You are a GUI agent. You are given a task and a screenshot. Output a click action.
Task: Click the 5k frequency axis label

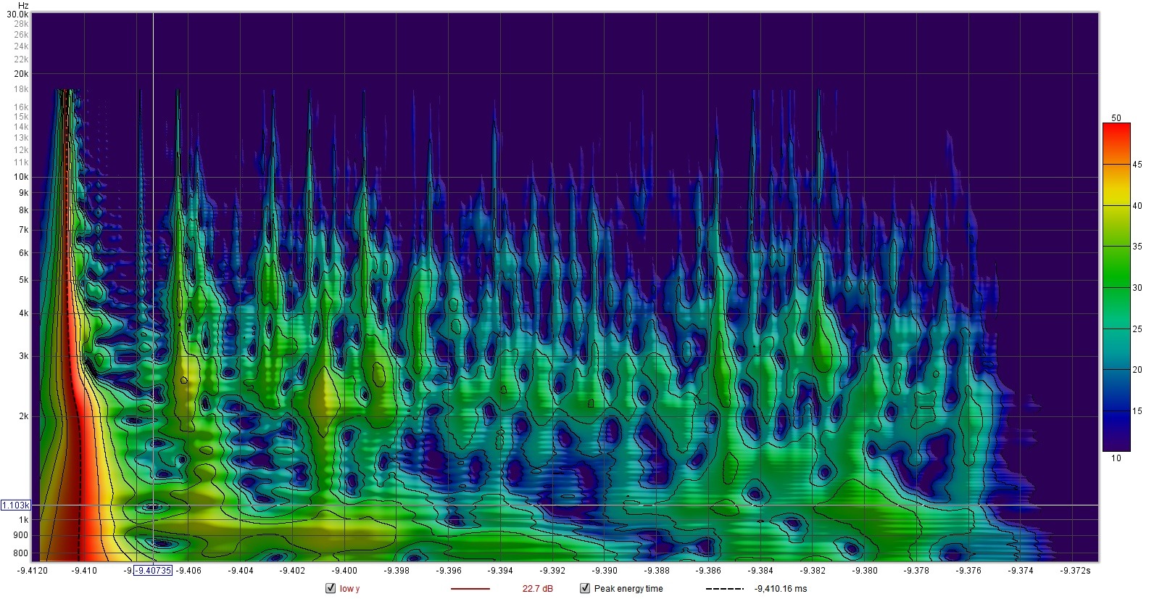pyautogui.click(x=24, y=280)
